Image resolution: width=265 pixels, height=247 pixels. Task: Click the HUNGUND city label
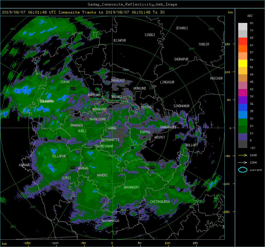140,88
